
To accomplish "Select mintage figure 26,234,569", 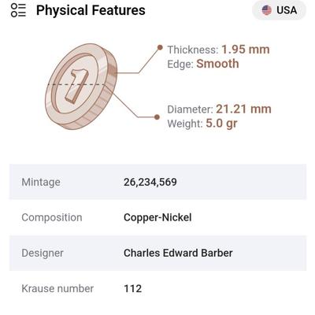I will (150, 182).
